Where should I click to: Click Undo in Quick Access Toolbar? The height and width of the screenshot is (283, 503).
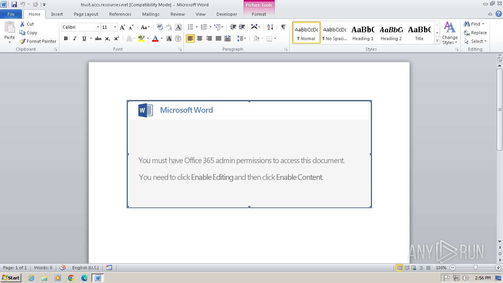22,4
